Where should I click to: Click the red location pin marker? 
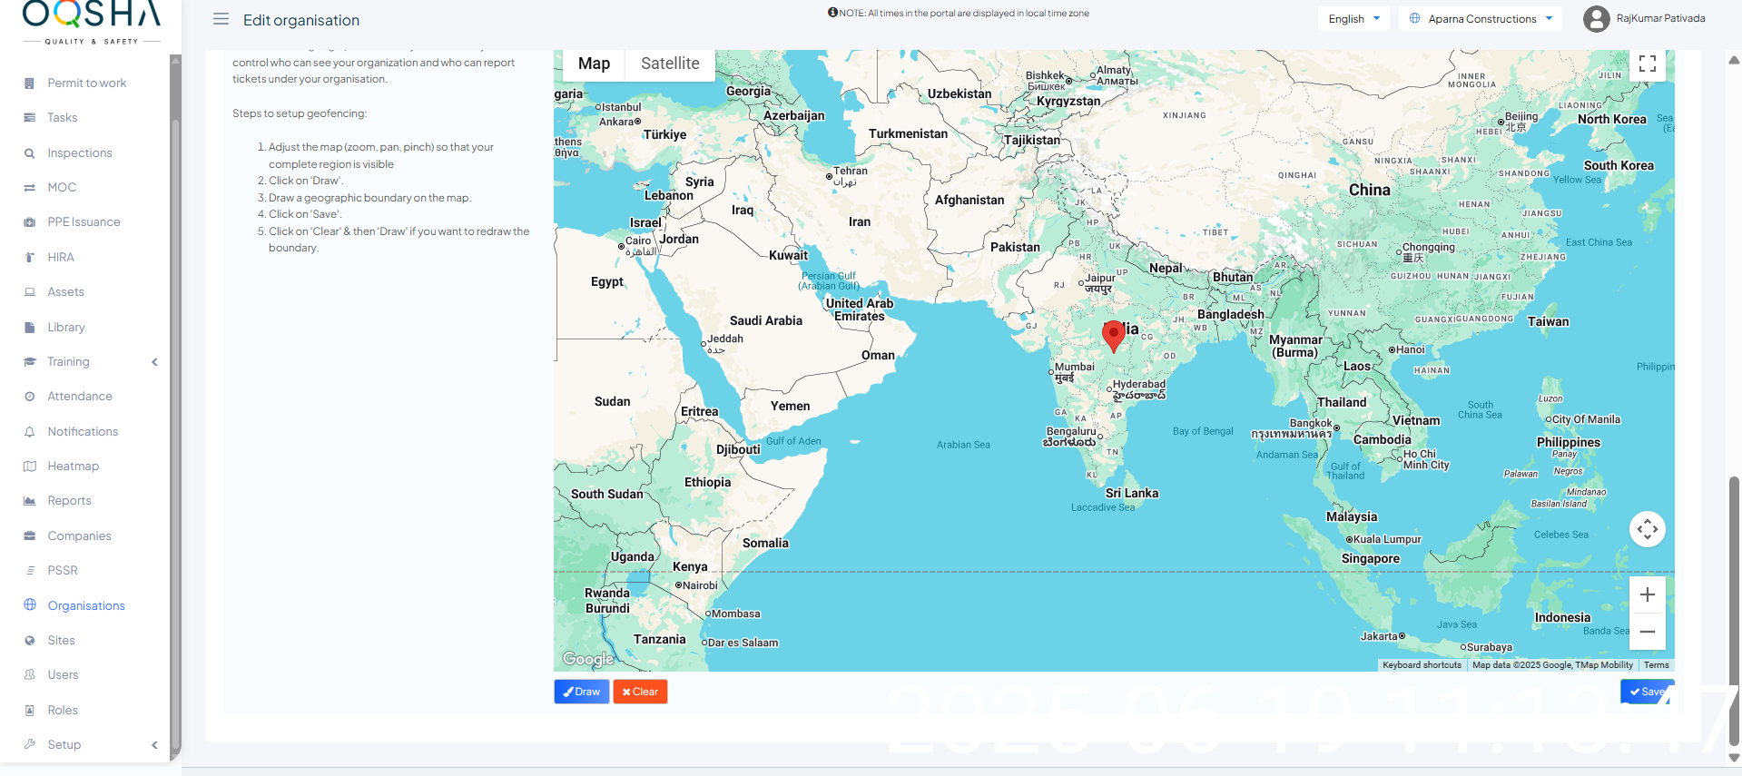(x=1113, y=335)
